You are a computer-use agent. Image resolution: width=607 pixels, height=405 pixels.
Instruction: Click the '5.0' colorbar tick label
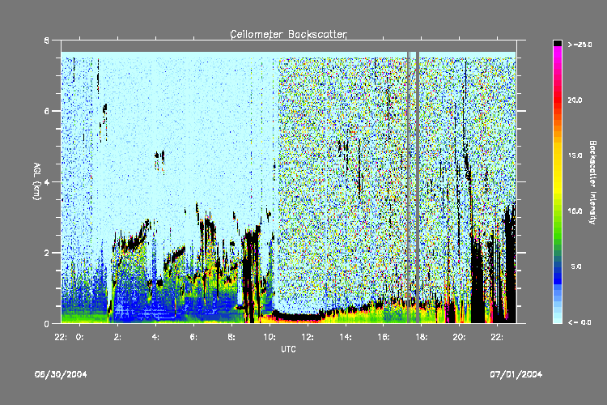576,266
